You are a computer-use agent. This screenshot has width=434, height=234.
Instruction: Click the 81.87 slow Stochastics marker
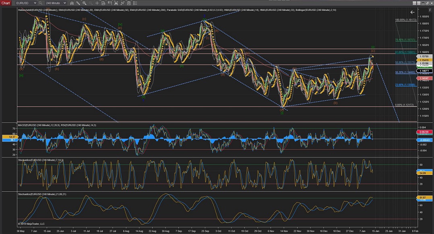pos(425,197)
